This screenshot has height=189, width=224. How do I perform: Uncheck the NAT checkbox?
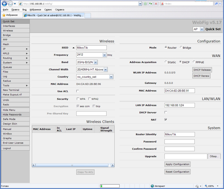tap(166, 120)
